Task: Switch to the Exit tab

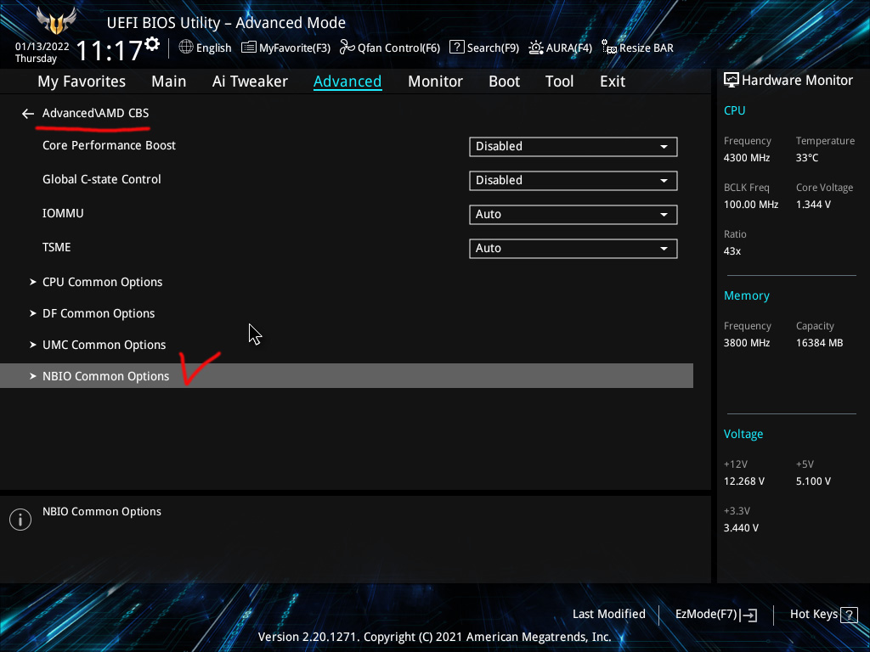Action: pos(613,81)
